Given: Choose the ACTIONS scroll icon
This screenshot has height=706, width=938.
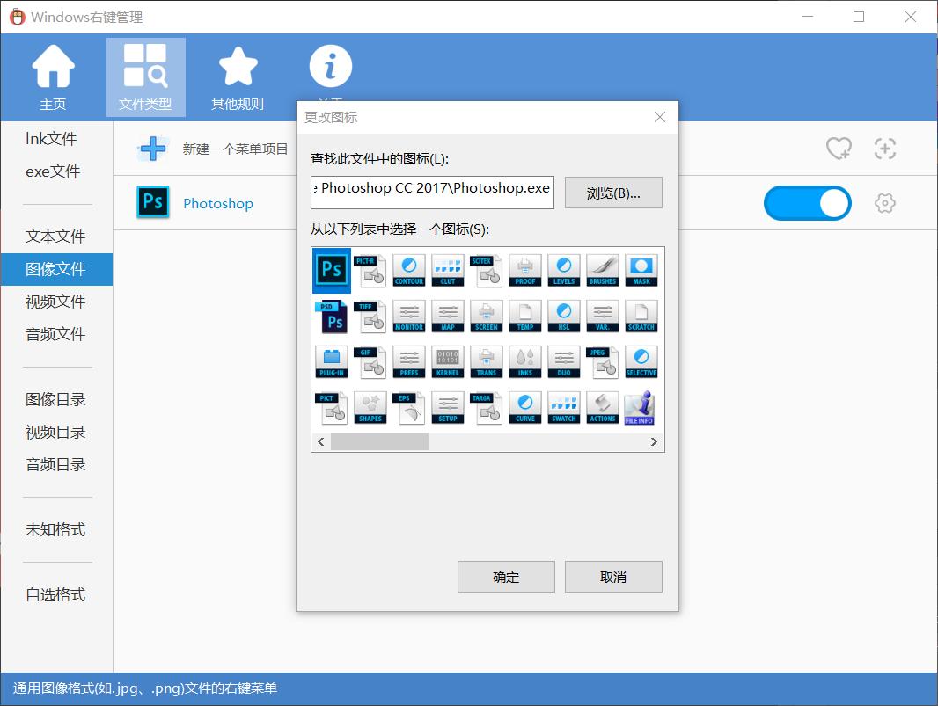Looking at the screenshot, I should [x=603, y=408].
